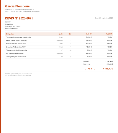118x133 pixels.
Task: Click the Total HT column header
Action: pyautogui.click(x=109, y=34)
